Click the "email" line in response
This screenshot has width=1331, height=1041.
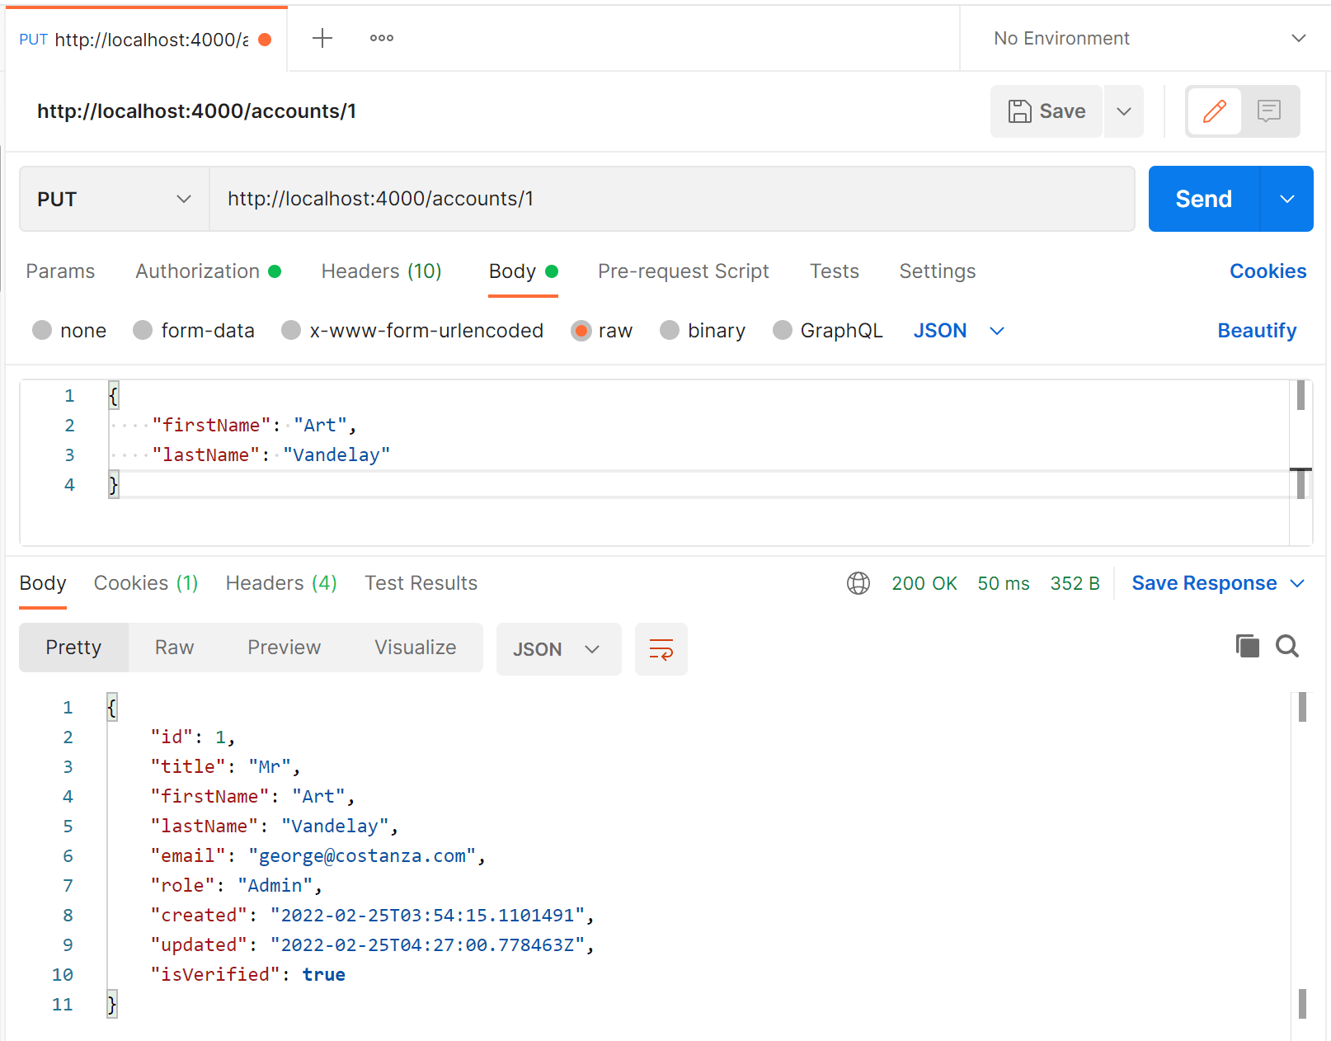pos(318,855)
